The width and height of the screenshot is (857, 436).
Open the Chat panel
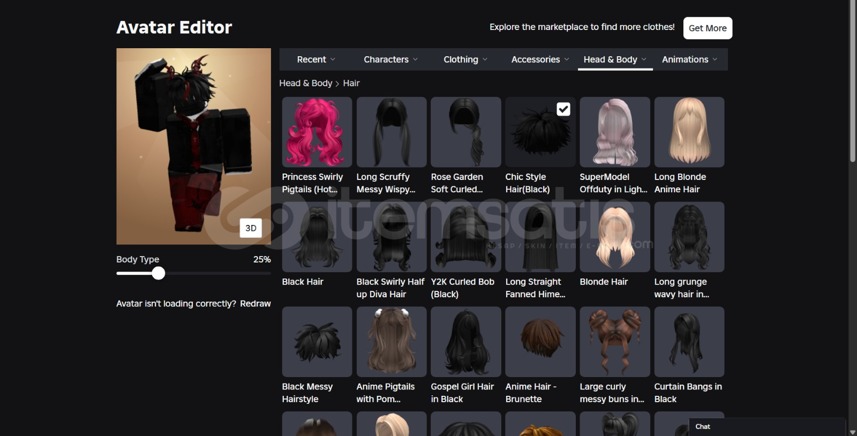coord(767,427)
